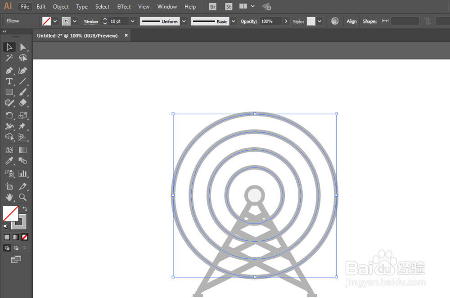
Task: Open the Basic brush definition dropdown
Action: pos(234,21)
